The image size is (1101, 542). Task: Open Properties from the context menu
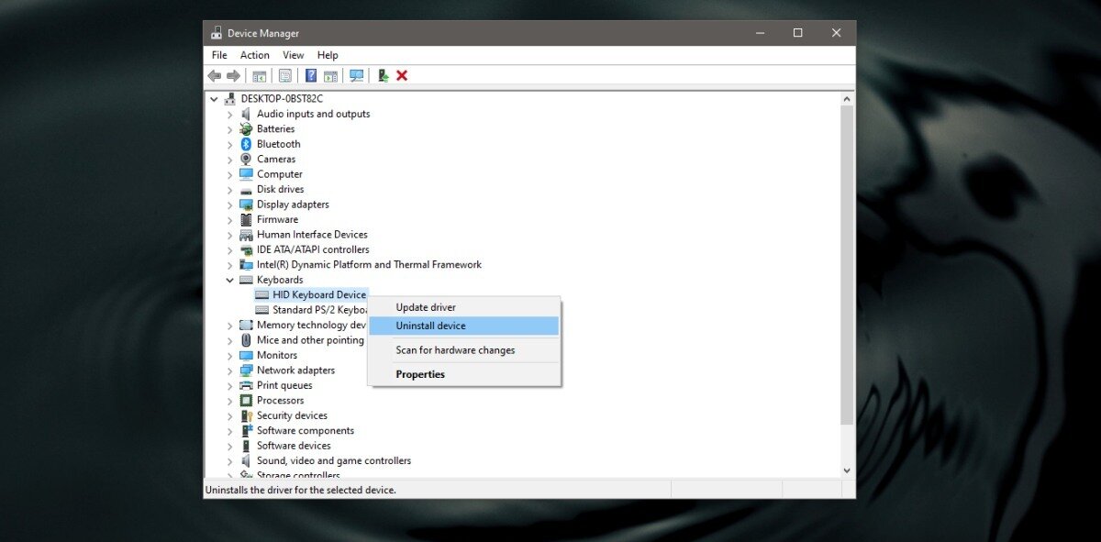[x=420, y=374]
